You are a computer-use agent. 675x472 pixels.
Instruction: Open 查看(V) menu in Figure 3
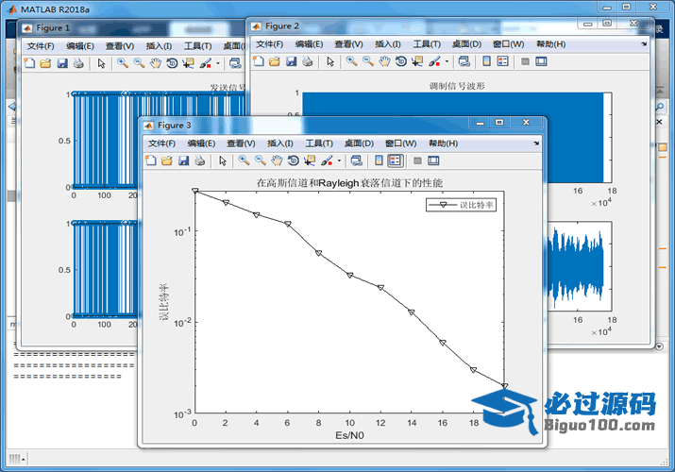pos(241,143)
